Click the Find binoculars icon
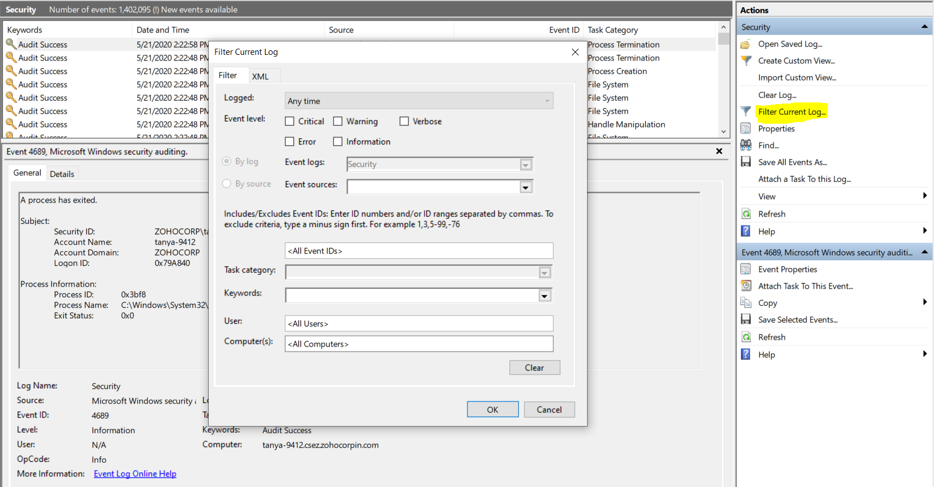934x487 pixels. [x=745, y=145]
